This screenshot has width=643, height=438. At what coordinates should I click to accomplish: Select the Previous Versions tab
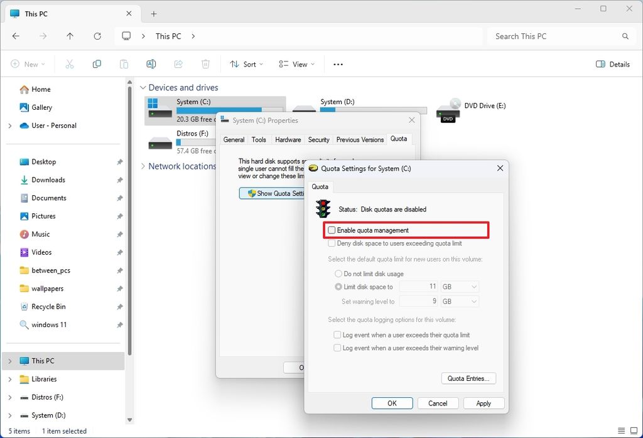(x=359, y=139)
